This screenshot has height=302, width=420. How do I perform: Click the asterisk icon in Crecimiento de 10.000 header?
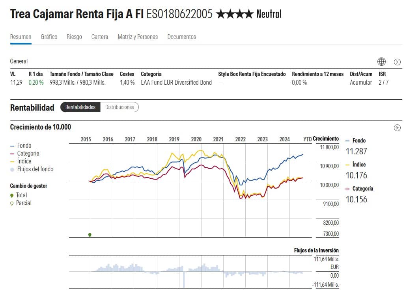[397, 128]
